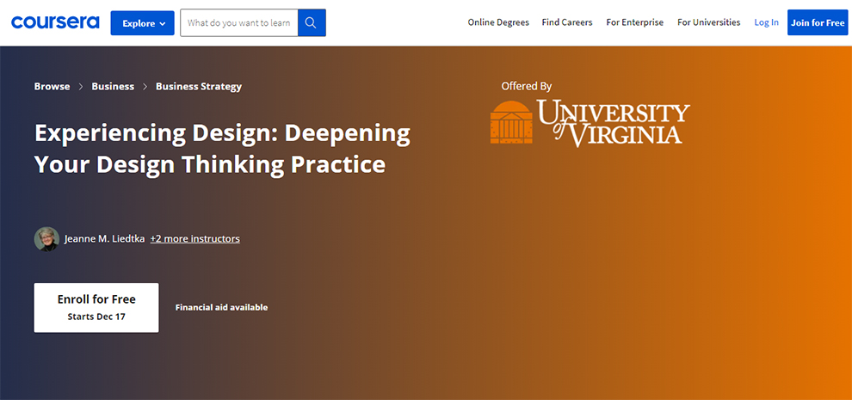The height and width of the screenshot is (400, 852).
Task: Click Jeanne M. Liedtka's avatar photo
Action: tap(46, 238)
